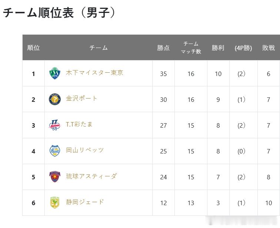Open the T.T彩たま team link
The height and width of the screenshot is (228, 280).
point(79,124)
